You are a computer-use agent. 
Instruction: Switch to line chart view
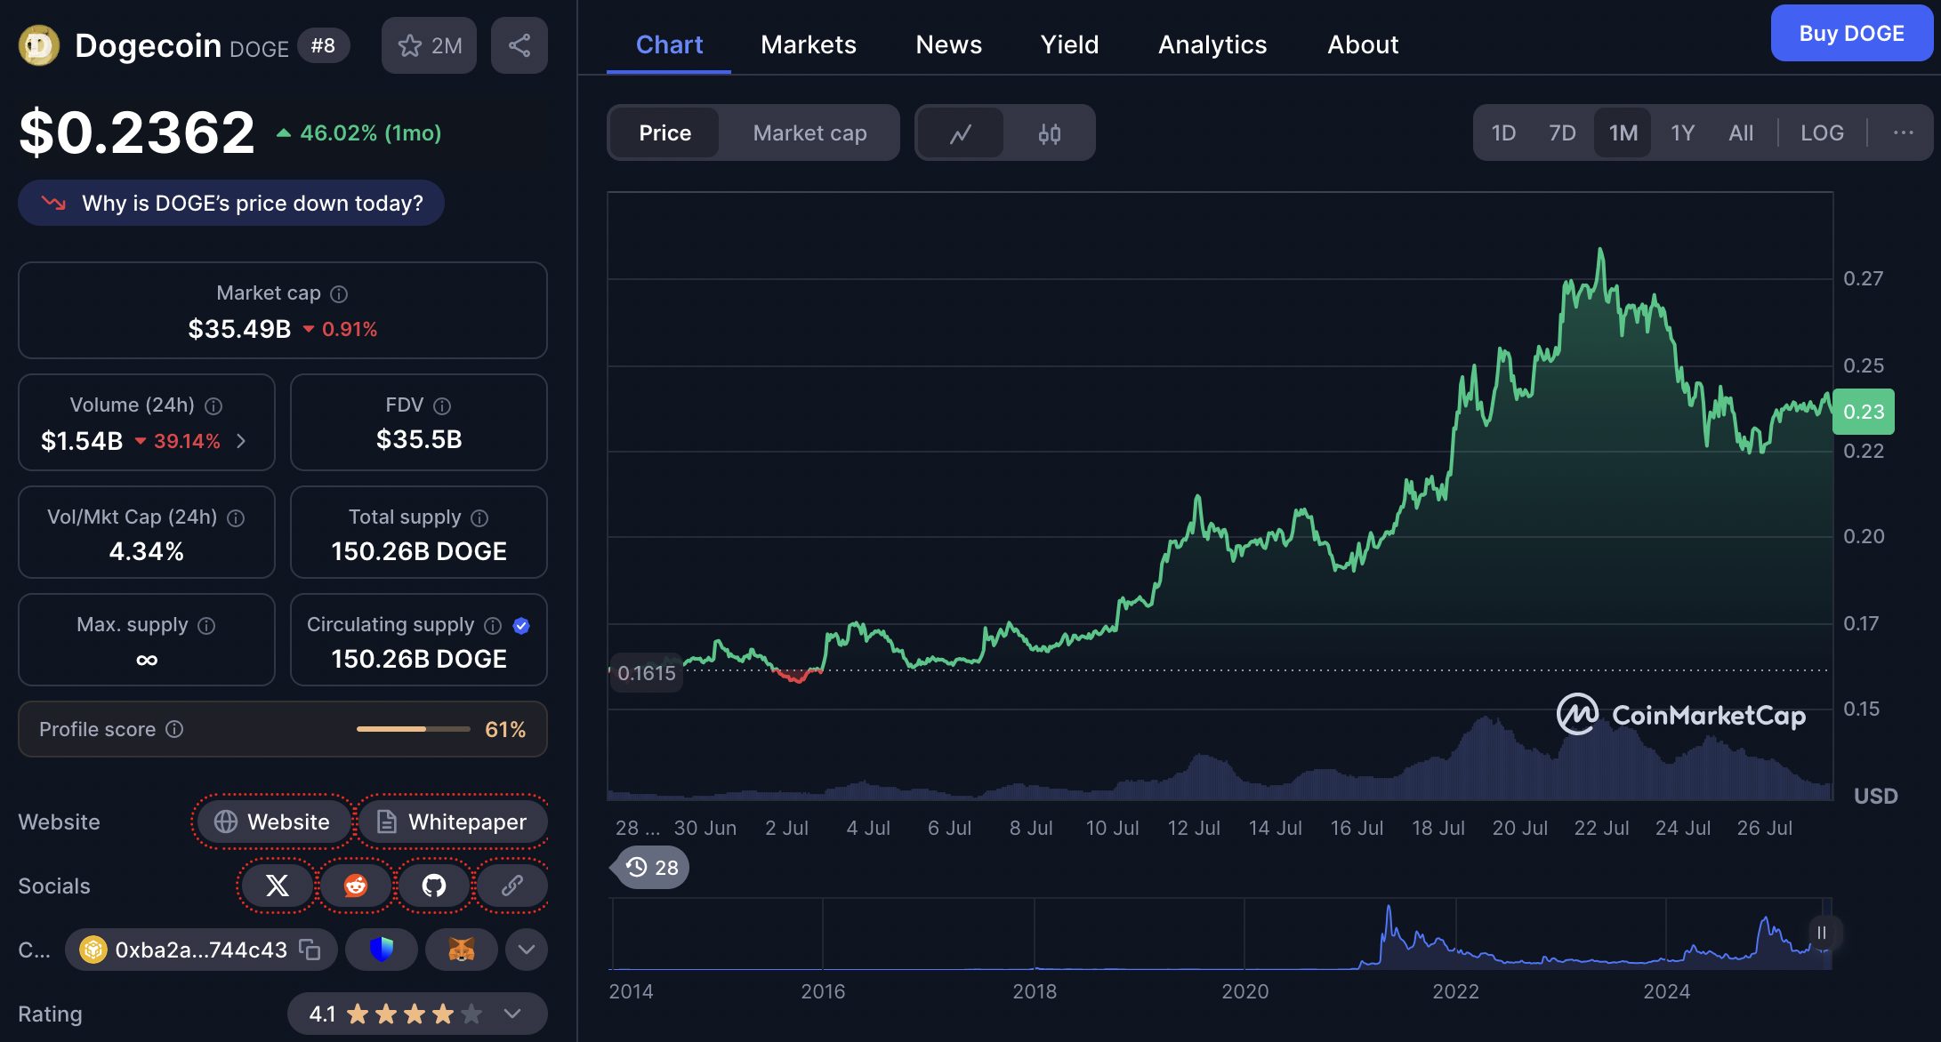point(961,133)
